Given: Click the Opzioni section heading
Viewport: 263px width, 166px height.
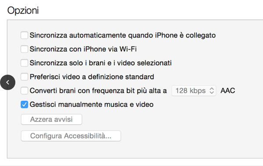Looking at the screenshot, I should 23,11.
